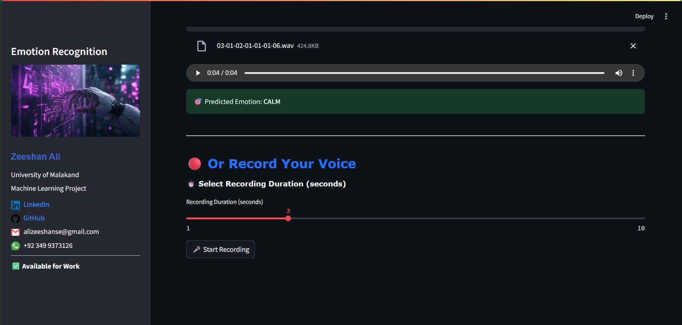Click the wav file document icon
The width and height of the screenshot is (682, 325).
202,46
